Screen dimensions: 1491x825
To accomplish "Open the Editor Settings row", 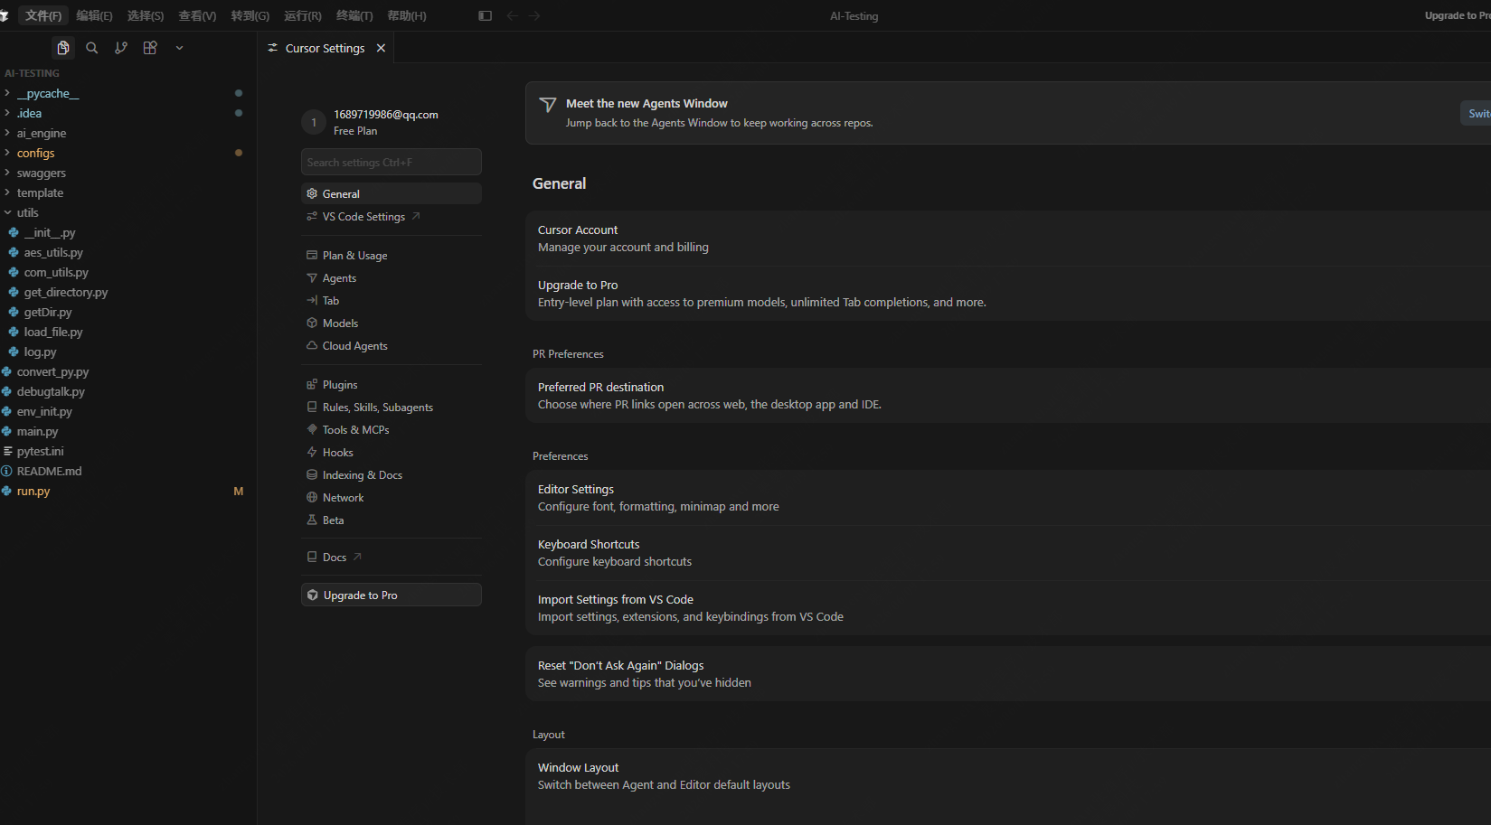I will 1008,498.
